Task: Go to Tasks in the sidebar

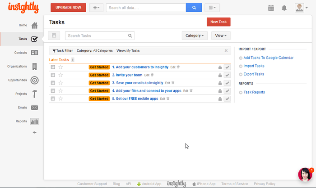Action: 22,39
